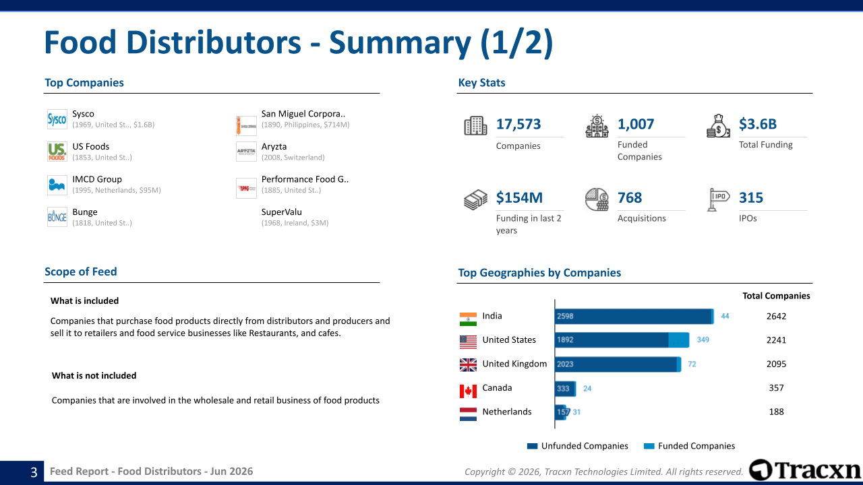Click the US Foods logo icon
The width and height of the screenshot is (863, 485).
coord(57,152)
